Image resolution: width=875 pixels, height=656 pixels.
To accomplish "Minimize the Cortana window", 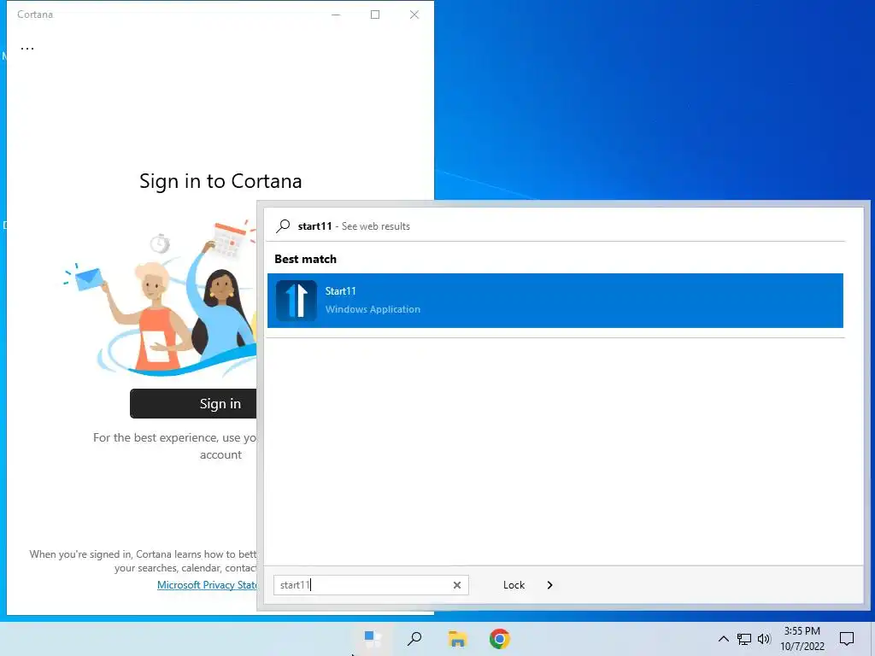I will [x=336, y=15].
